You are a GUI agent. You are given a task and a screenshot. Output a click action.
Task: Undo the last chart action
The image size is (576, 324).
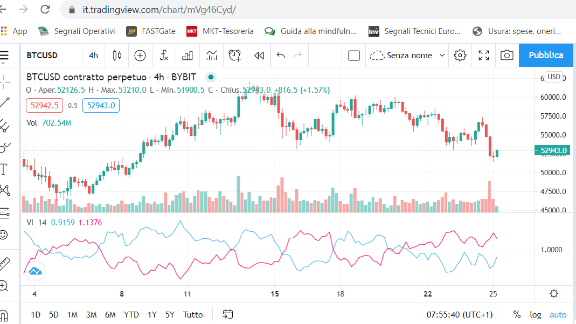(x=281, y=56)
